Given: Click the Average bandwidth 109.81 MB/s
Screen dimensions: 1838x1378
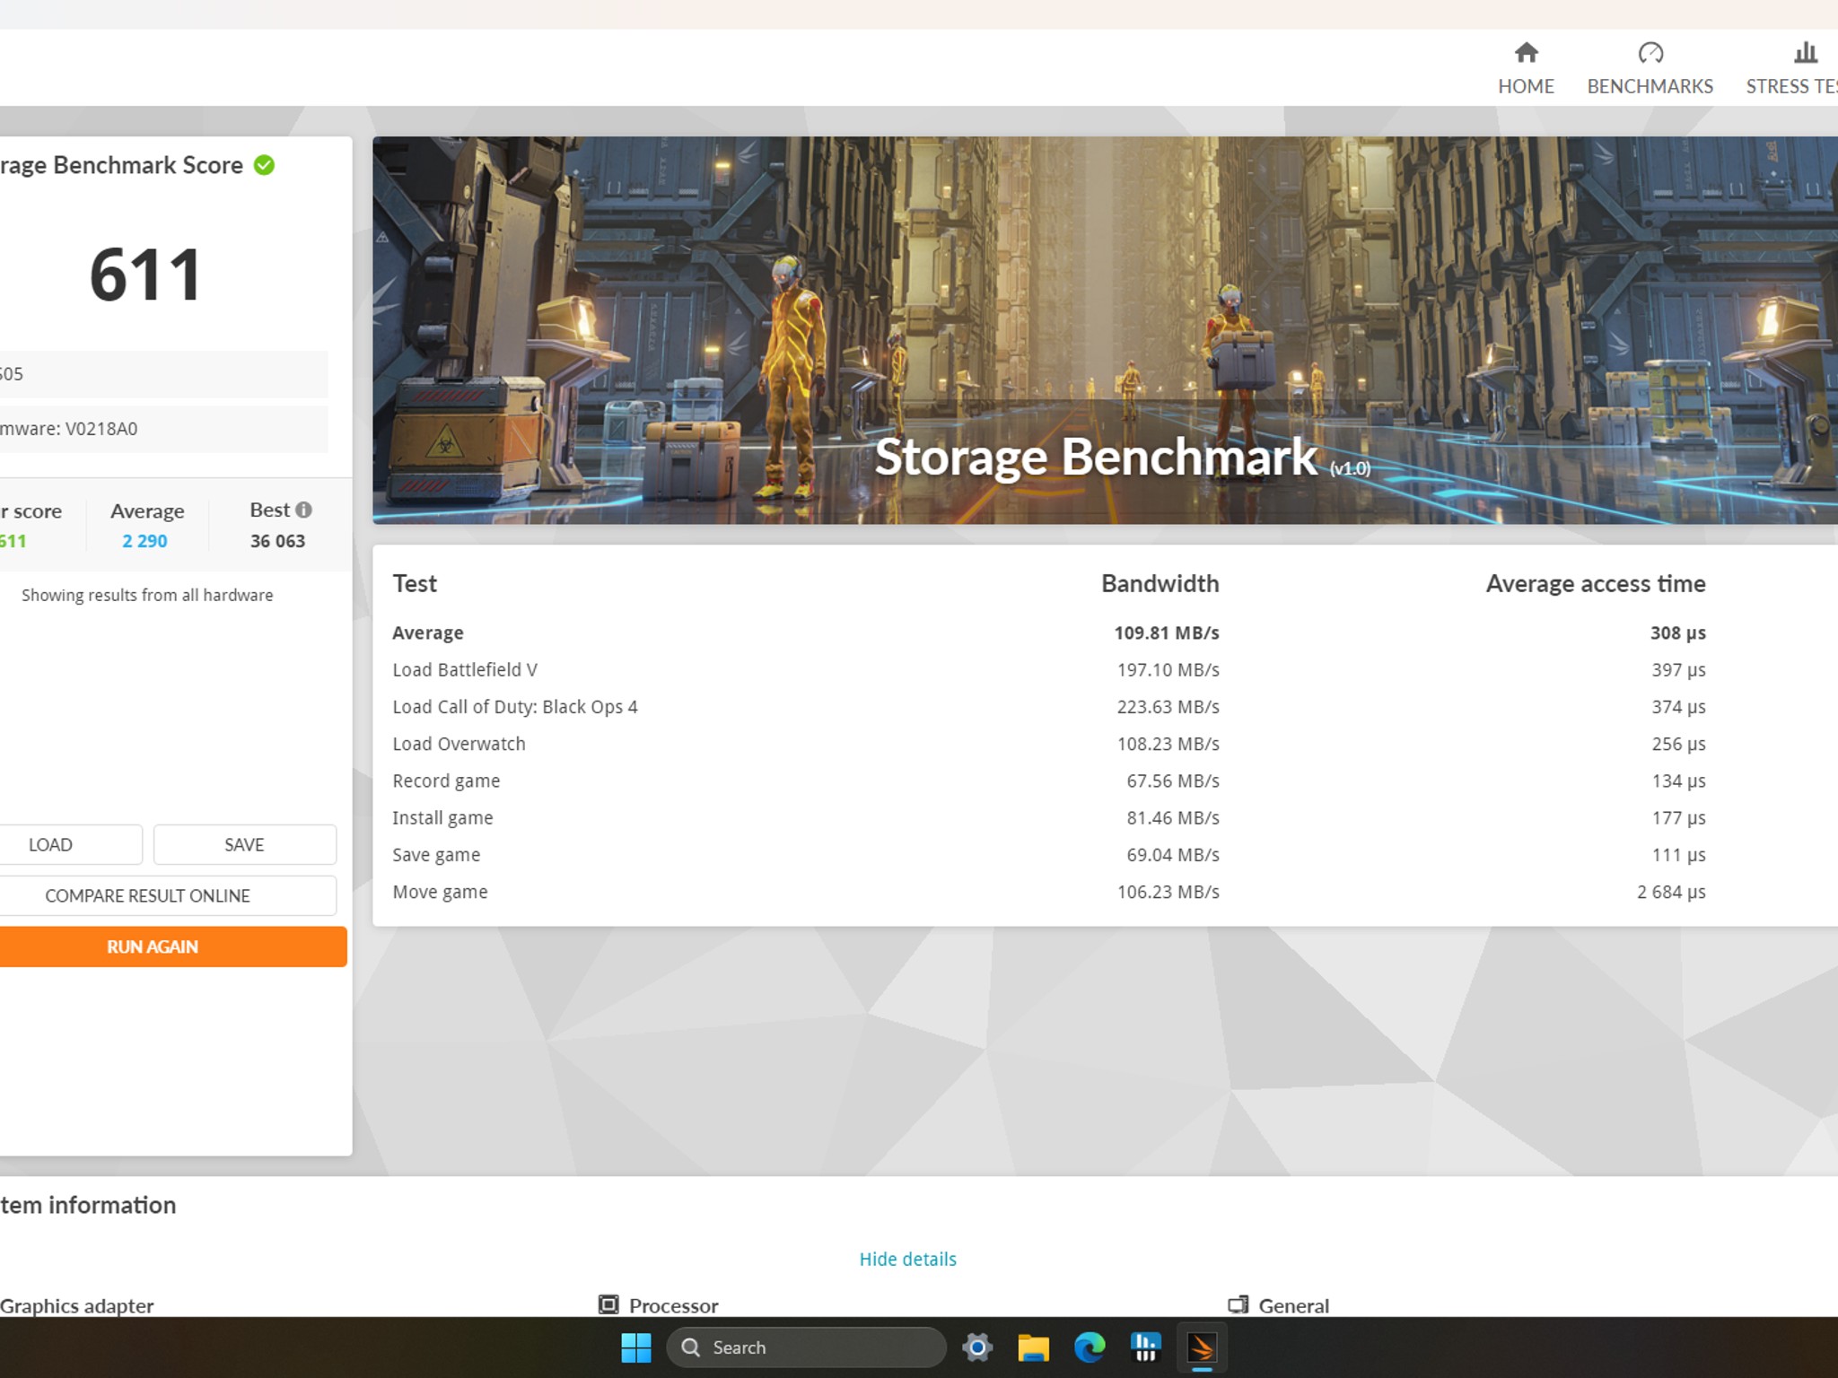Looking at the screenshot, I should (x=1167, y=632).
